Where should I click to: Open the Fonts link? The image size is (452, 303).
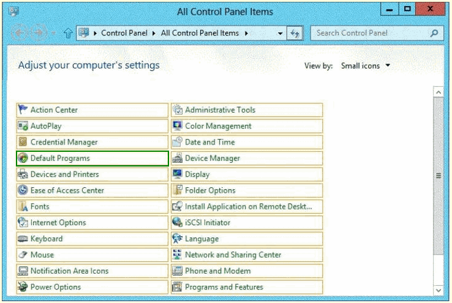point(40,206)
